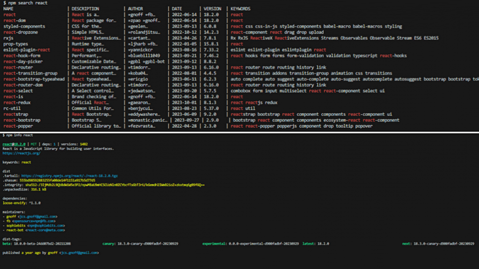Image resolution: width=479 pixels, height=269 pixels.
Task: Click date 2022-10-12 in the table
Action: [x=184, y=32]
